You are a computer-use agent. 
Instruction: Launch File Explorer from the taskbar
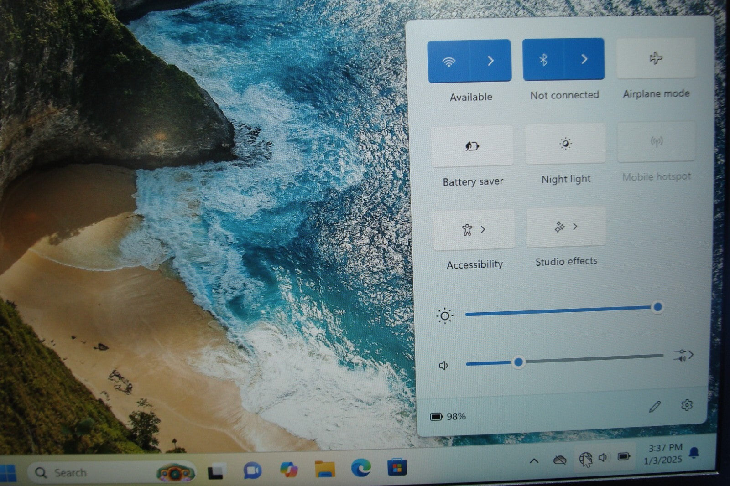324,469
